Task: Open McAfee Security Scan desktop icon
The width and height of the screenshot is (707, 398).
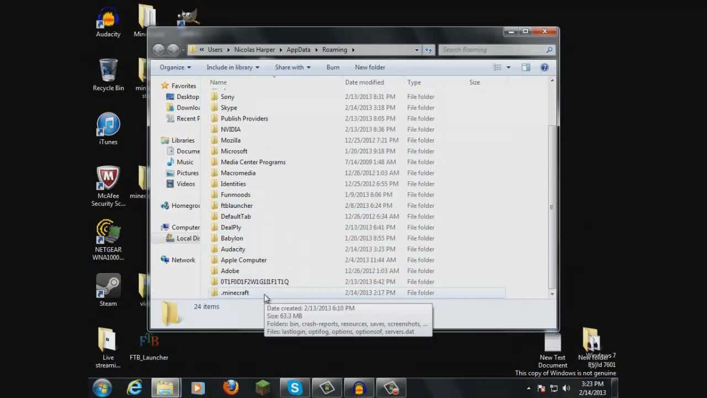Action: coord(108,186)
